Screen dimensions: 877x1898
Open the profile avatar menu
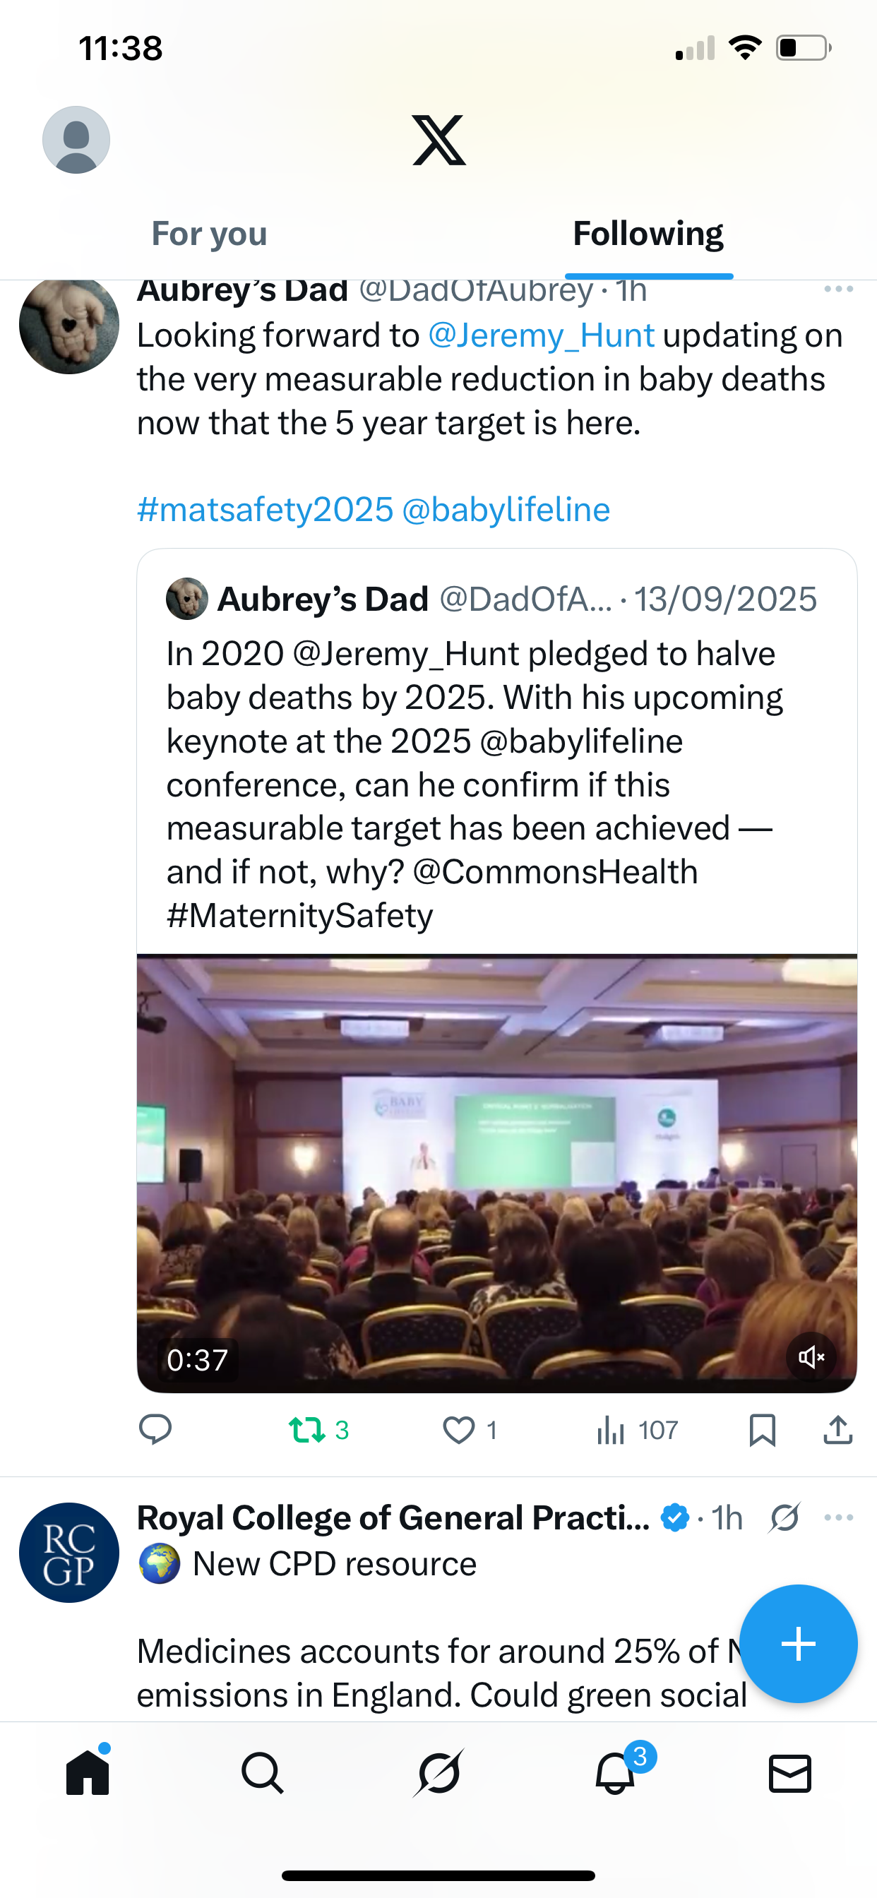click(76, 139)
